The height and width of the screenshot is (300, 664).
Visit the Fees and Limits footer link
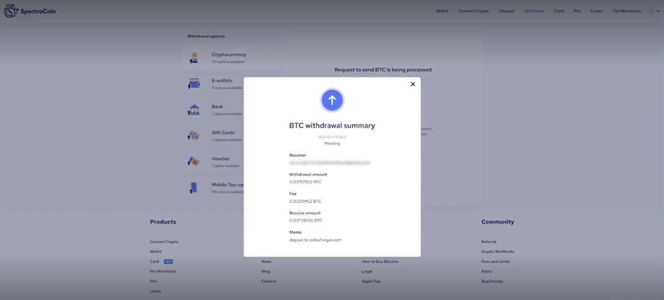coord(495,262)
